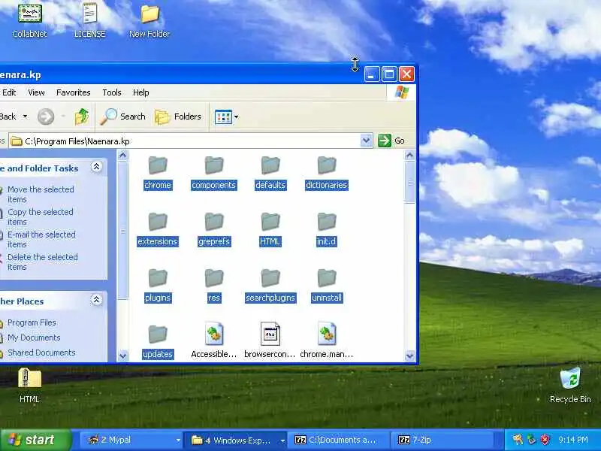Screen dimensions: 601x451
Task: Open the Help menu
Action: click(x=140, y=92)
